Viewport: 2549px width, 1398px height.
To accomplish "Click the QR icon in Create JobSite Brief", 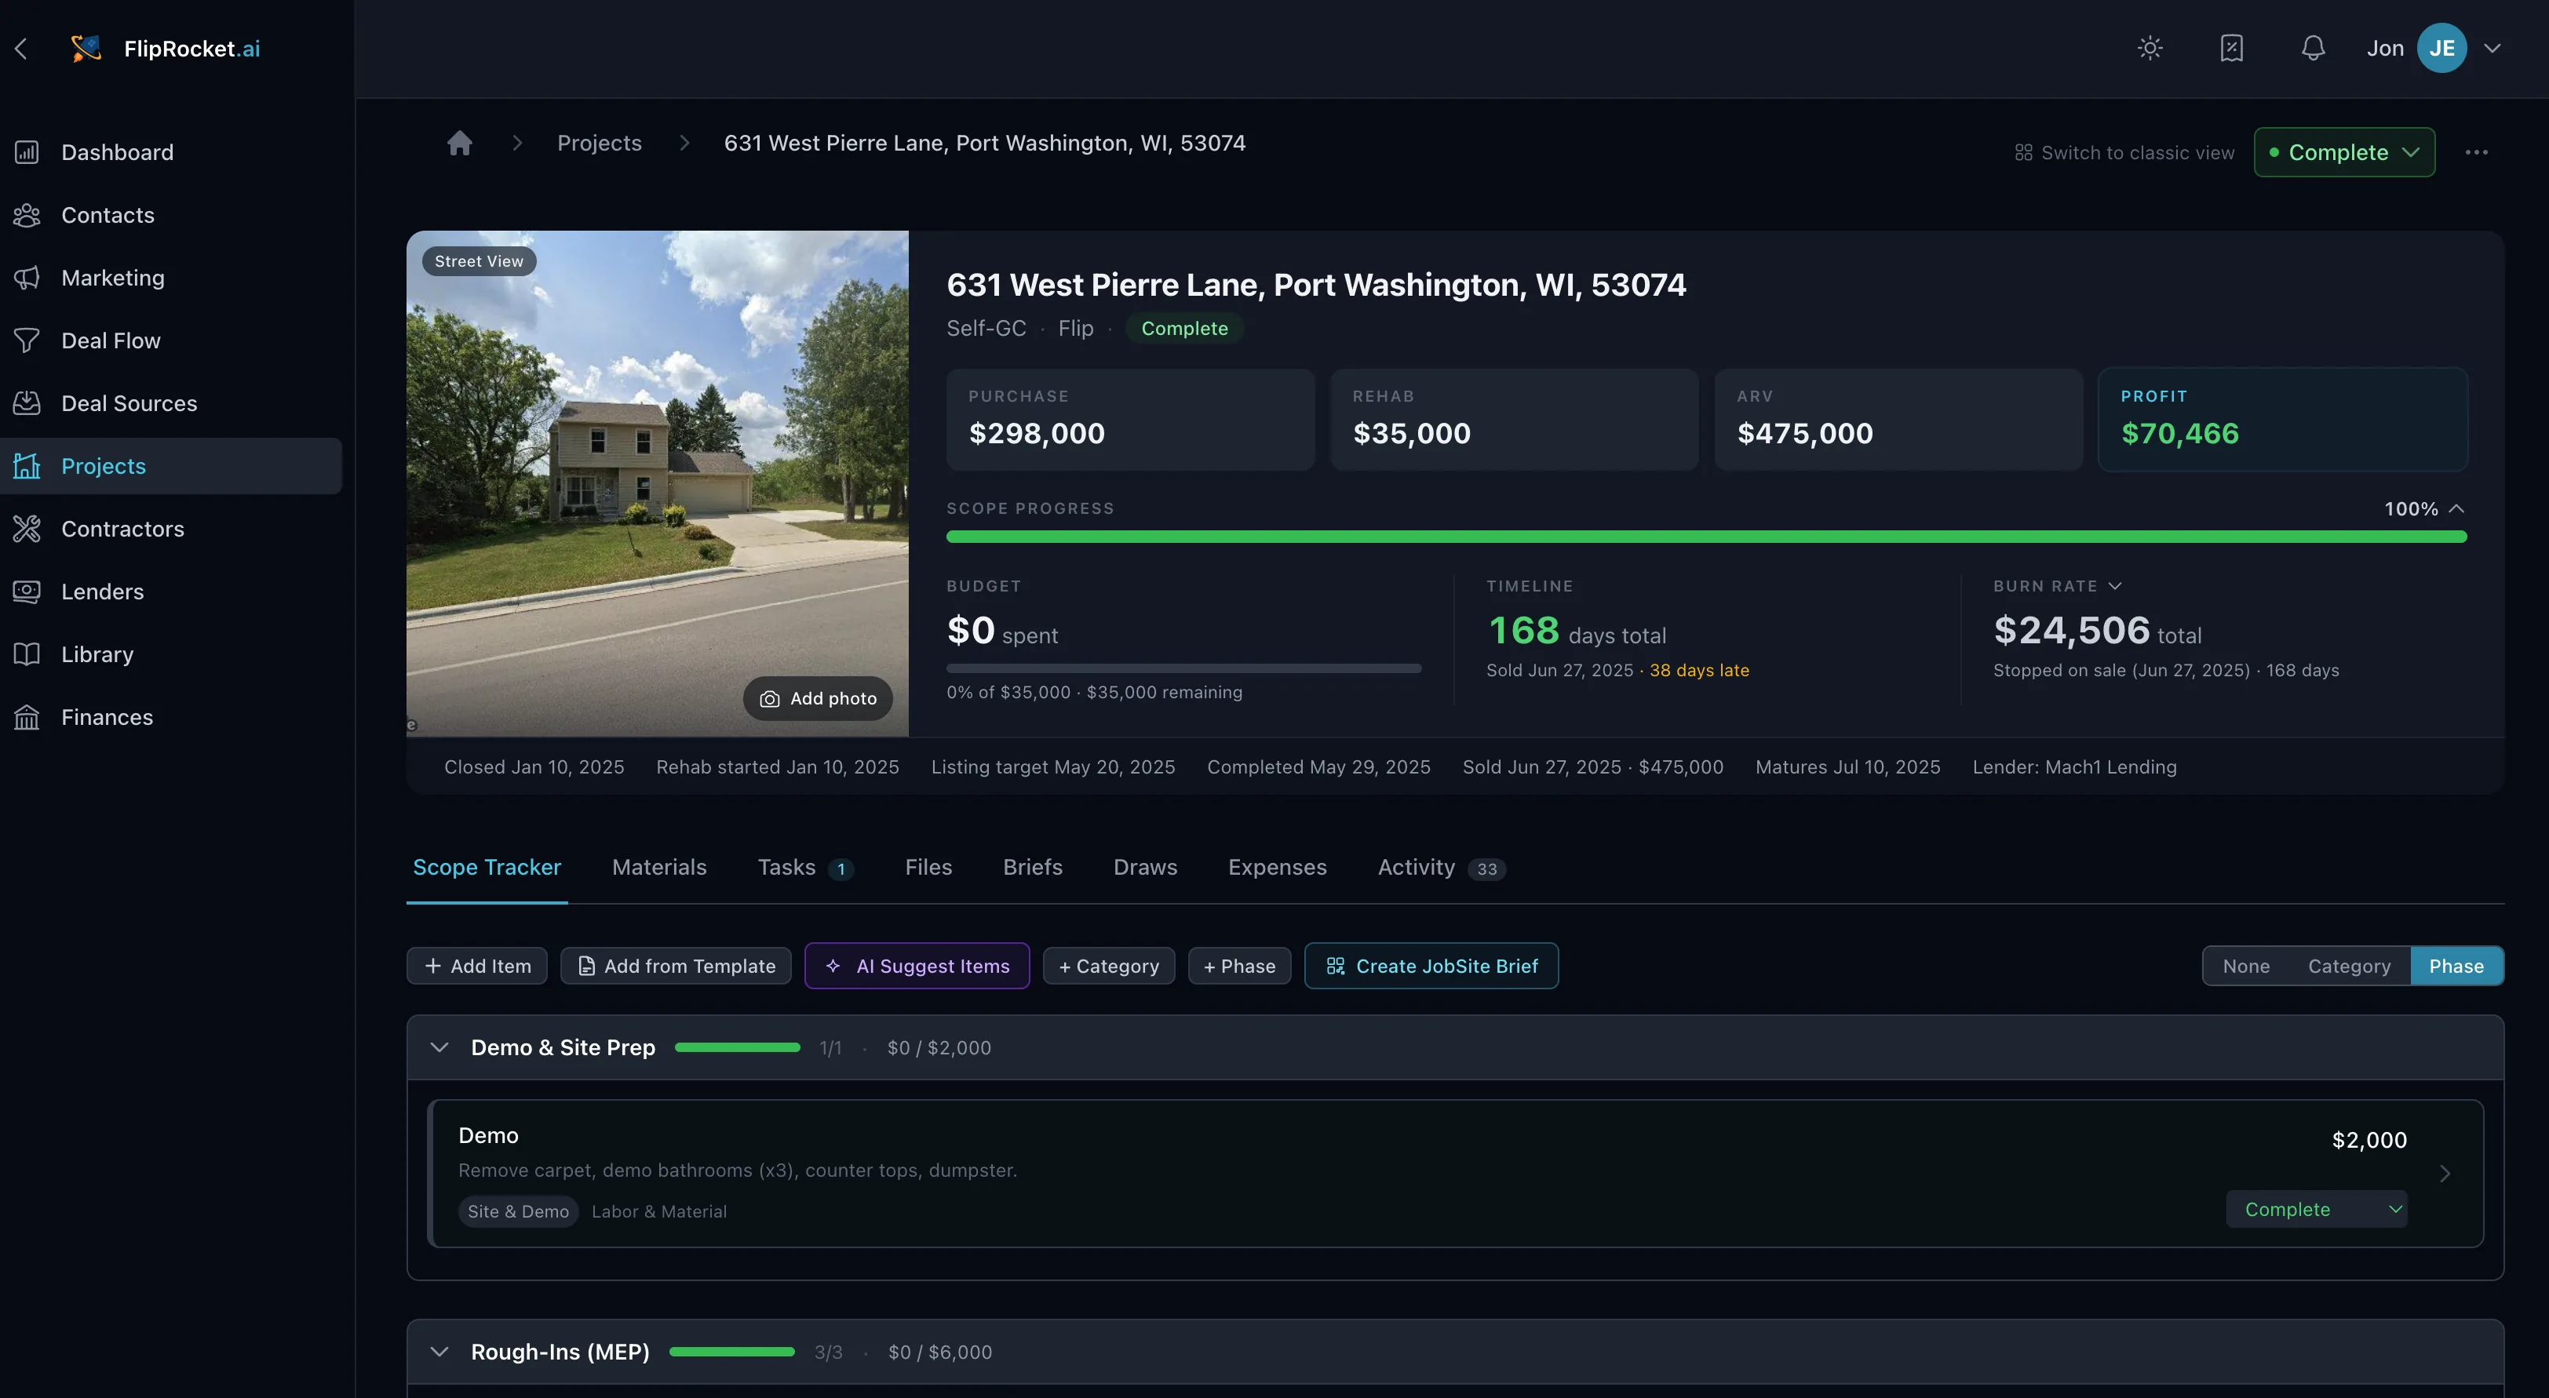I will point(1335,967).
